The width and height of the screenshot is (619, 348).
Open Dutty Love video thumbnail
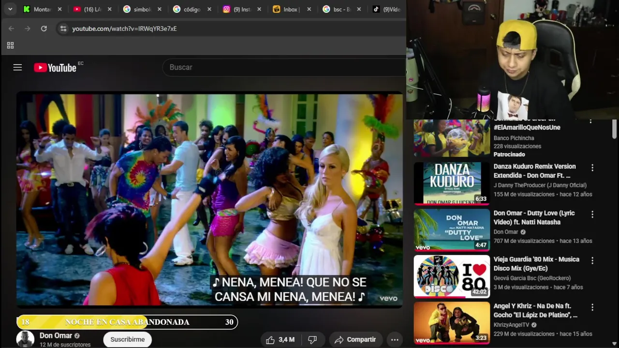(452, 230)
